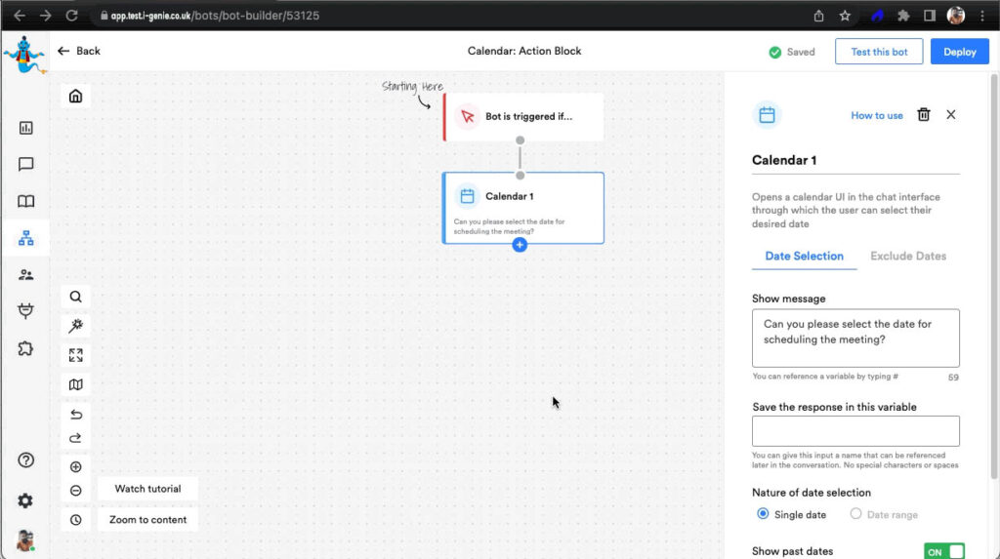Select the Single date radio button
This screenshot has width=1000, height=559.
763,514
